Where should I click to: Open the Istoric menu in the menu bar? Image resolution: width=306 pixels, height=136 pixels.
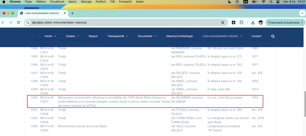pyautogui.click(x=72, y=2)
